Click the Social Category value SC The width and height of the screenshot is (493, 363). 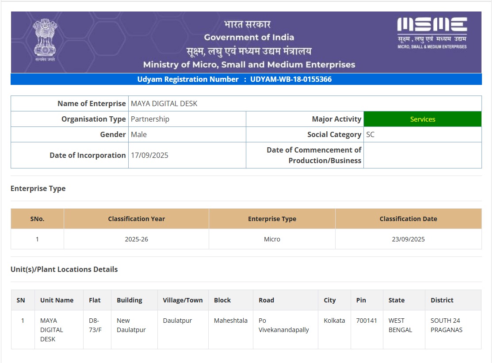[370, 135]
